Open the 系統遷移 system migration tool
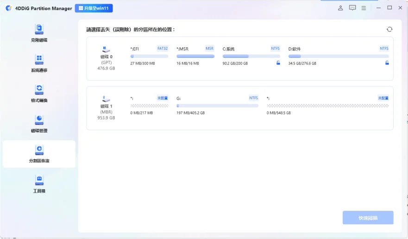 click(x=39, y=63)
